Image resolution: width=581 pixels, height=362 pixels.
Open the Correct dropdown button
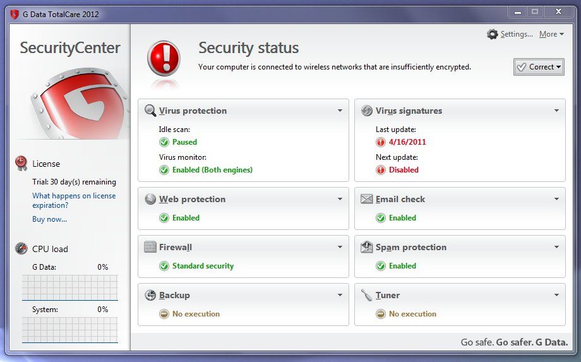coord(539,67)
